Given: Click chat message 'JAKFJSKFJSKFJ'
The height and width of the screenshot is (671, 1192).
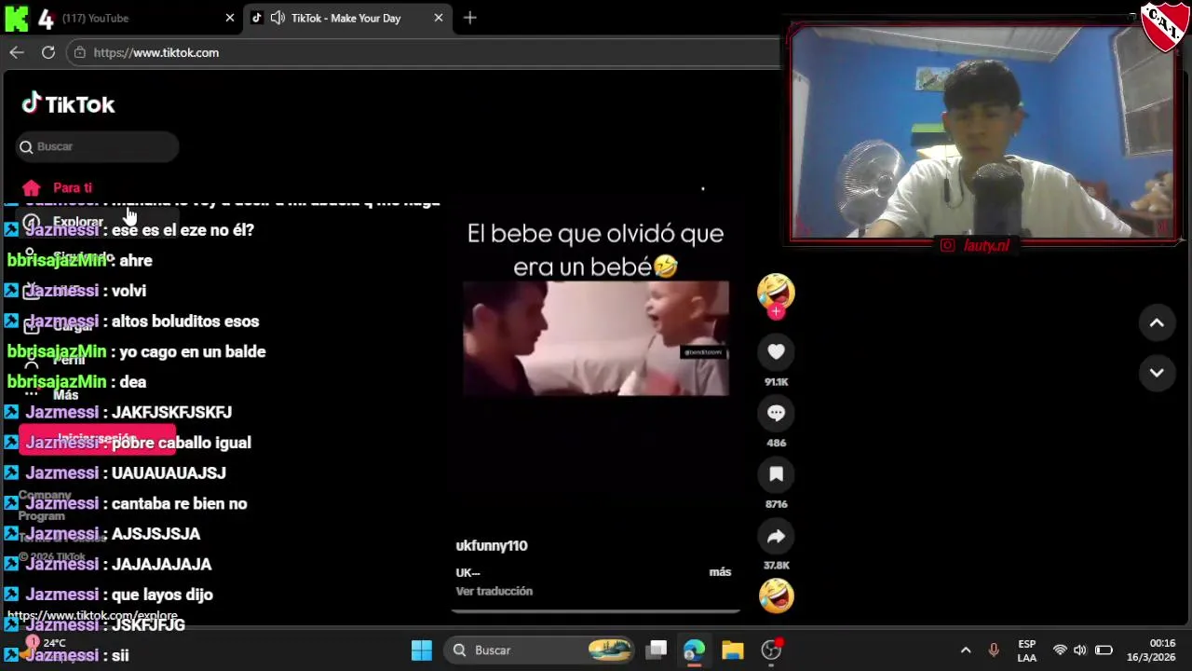Looking at the screenshot, I should (171, 412).
